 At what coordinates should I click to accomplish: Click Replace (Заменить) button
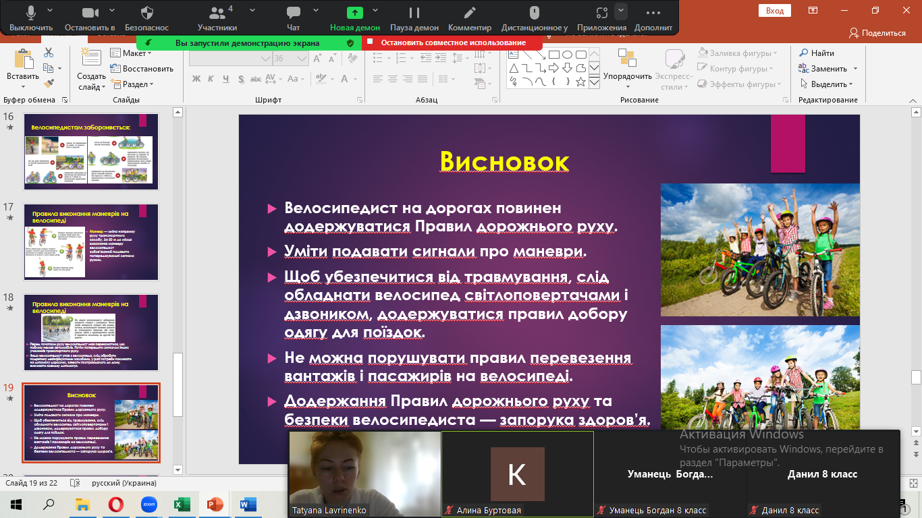pos(828,69)
